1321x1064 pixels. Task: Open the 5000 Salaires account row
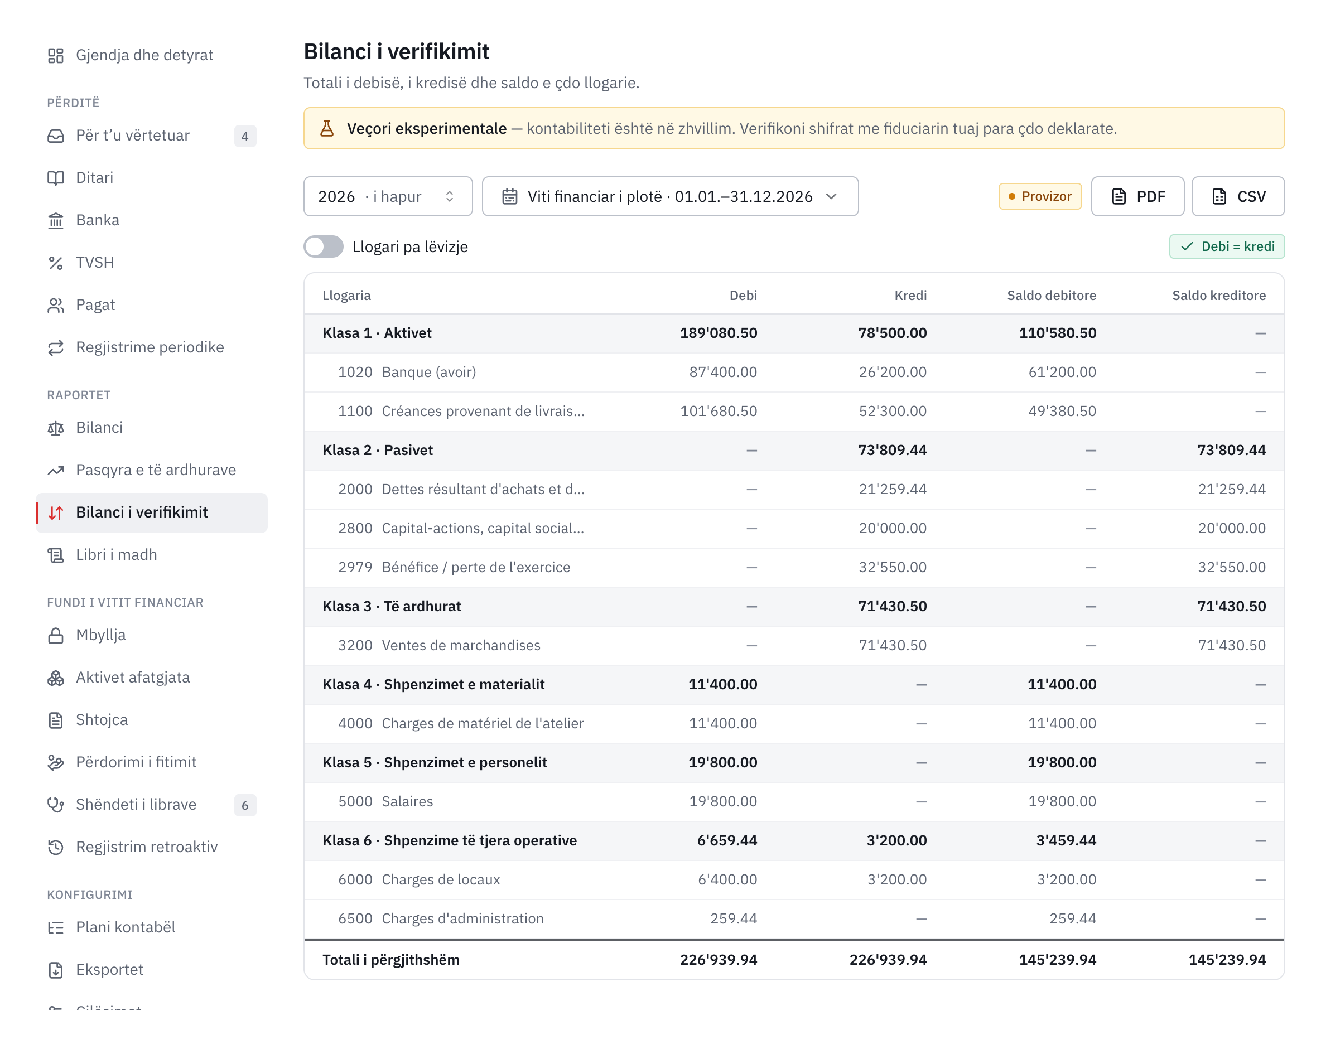pos(794,802)
